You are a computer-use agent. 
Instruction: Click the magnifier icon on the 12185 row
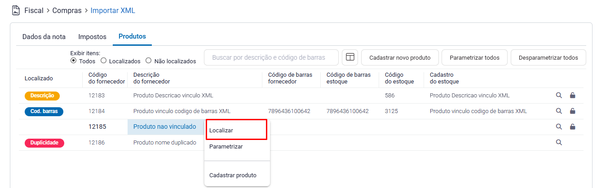point(559,127)
